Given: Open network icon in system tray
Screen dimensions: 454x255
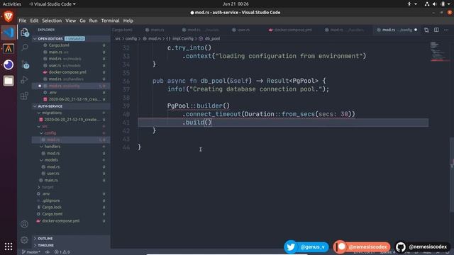Looking at the screenshot, I should click(x=427, y=4).
